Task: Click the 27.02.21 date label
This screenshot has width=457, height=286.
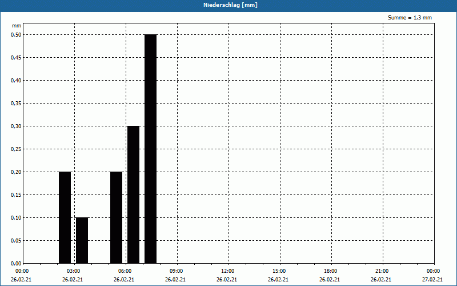Action: [432, 280]
